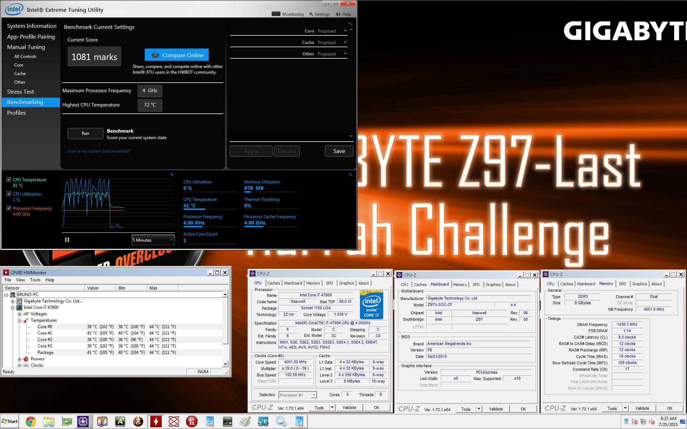Open Settings in the XTU top bar

pyautogui.click(x=319, y=14)
